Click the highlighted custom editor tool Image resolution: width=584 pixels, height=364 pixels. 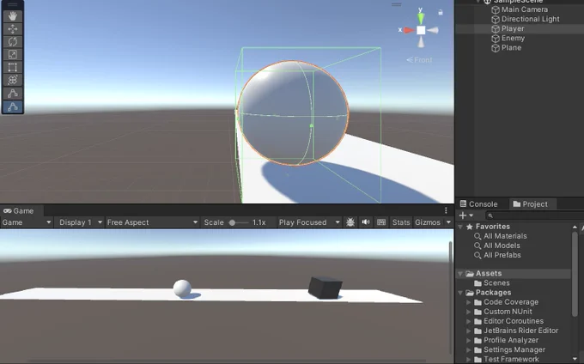13,106
